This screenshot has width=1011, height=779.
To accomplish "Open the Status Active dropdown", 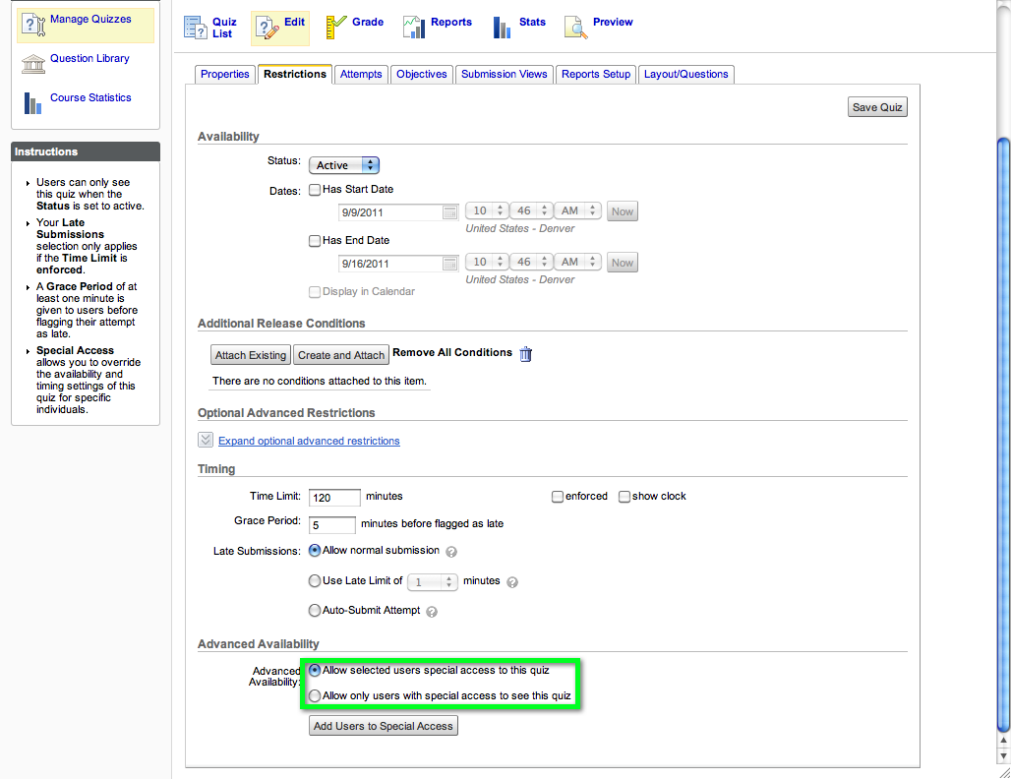I will tap(344, 165).
